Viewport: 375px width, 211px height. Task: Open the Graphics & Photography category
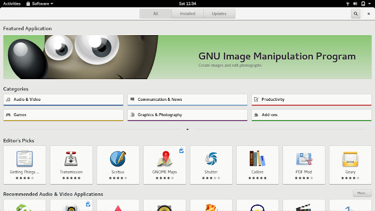tap(187, 115)
